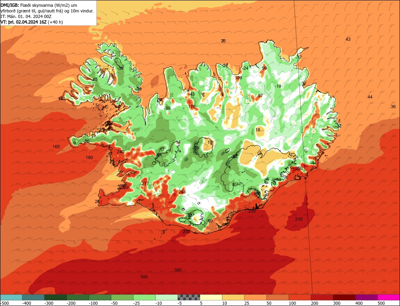Click the IT initial time line 00Z
The height and width of the screenshot is (306, 400).
pos(26,16)
